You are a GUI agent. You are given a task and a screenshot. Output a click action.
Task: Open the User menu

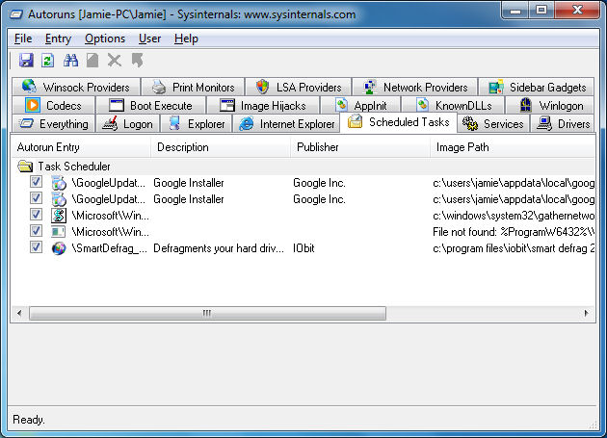(x=149, y=39)
